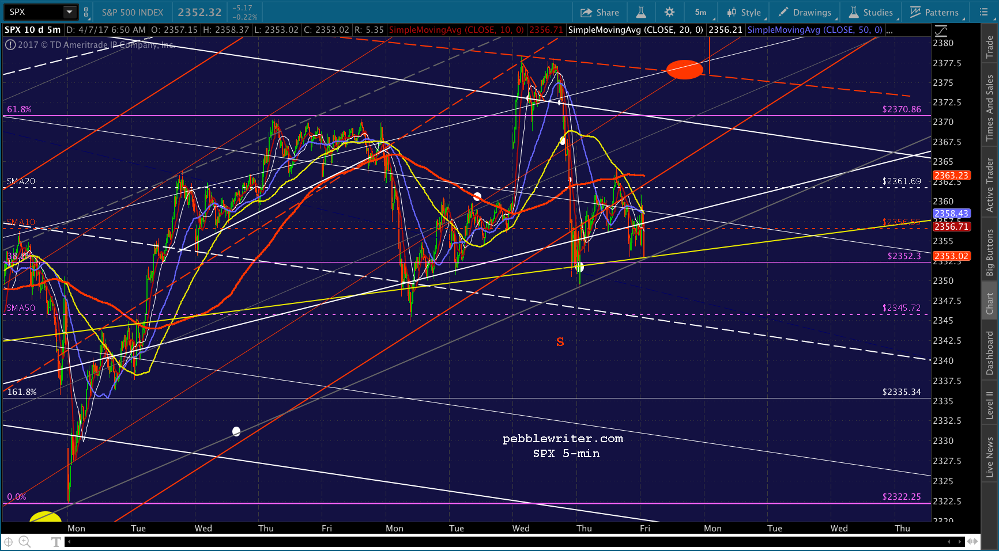This screenshot has width=999, height=551.
Task: Open the flask icon left of the gear
Action: tap(641, 12)
